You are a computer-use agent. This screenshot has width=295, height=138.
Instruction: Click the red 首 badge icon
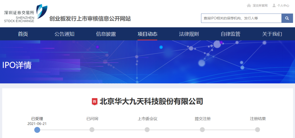95,101
